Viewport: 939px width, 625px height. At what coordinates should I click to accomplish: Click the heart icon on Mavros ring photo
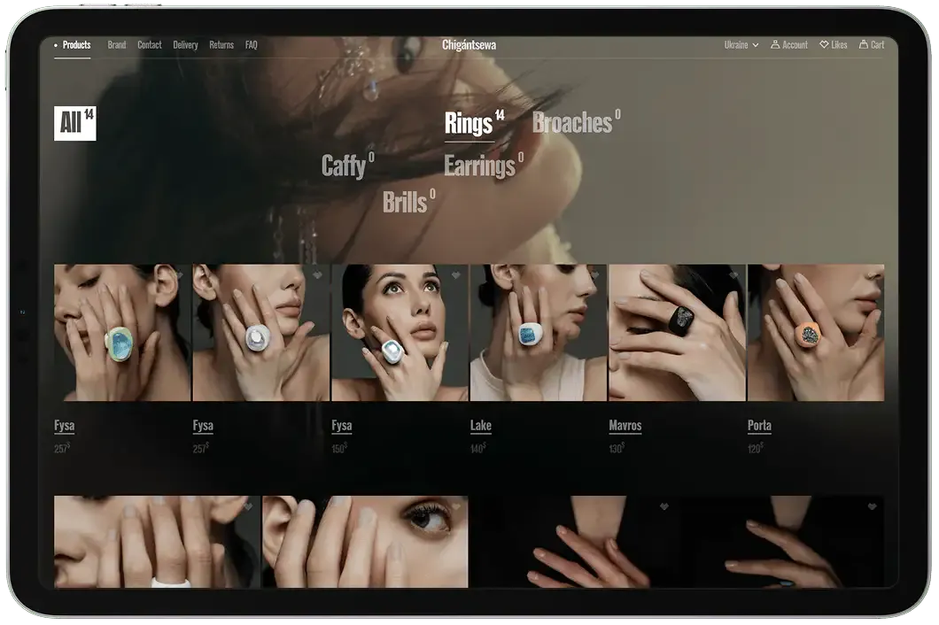click(x=733, y=275)
